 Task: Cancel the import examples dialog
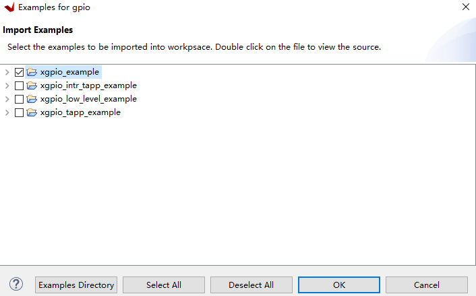(426, 285)
